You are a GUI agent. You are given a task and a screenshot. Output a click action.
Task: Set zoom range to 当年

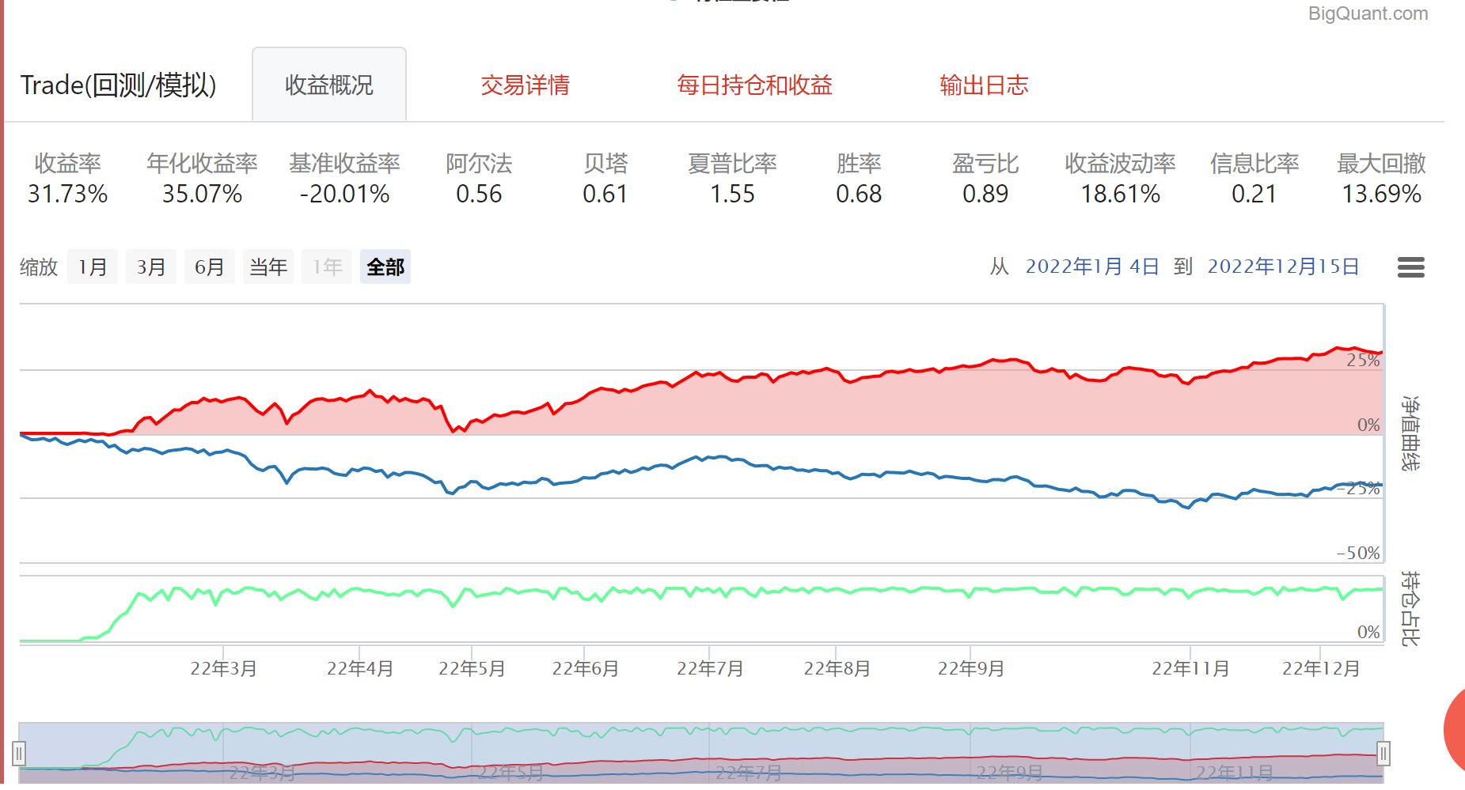click(x=268, y=266)
